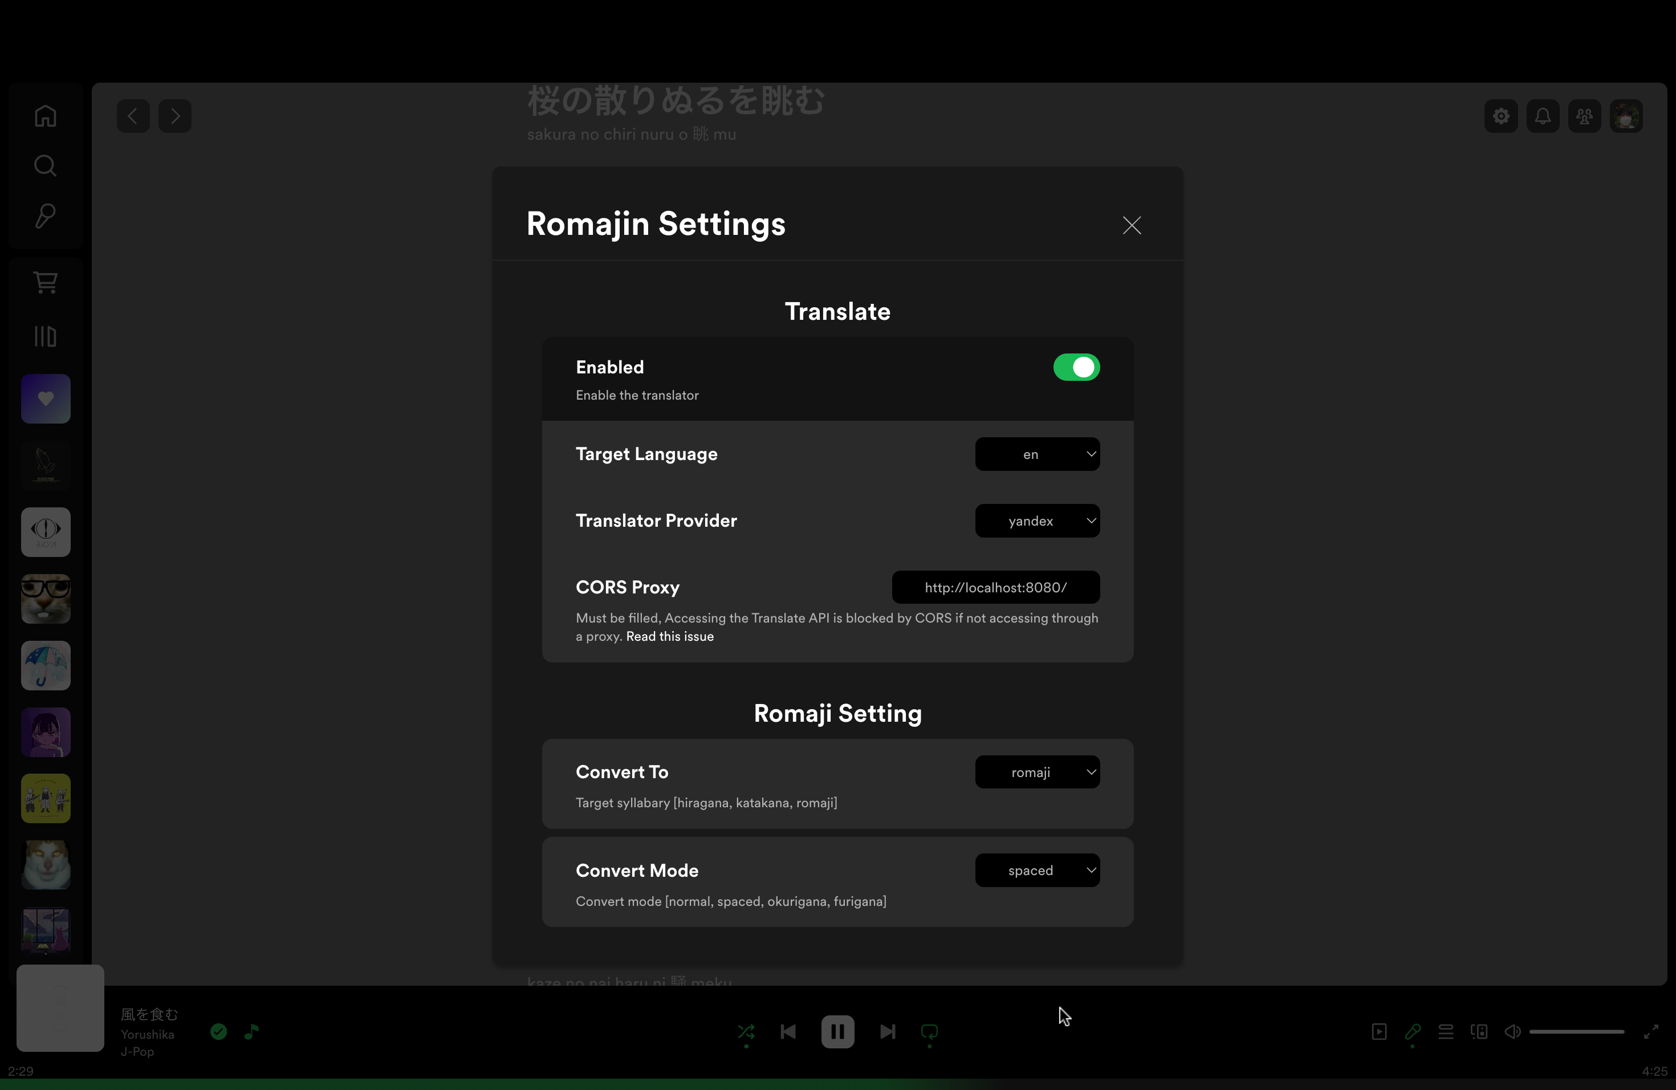This screenshot has width=1676, height=1090.
Task: Click the CORS Proxy URL field
Action: coord(995,587)
